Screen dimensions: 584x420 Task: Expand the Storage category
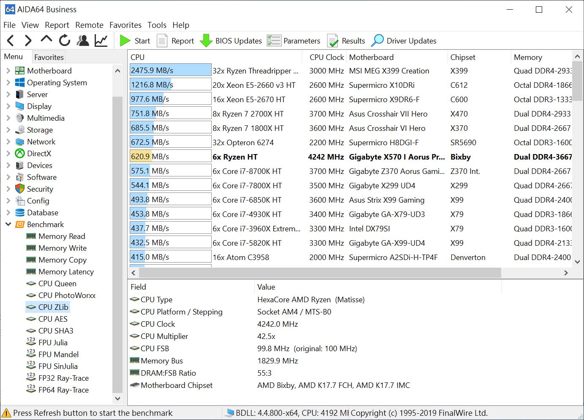(8, 130)
